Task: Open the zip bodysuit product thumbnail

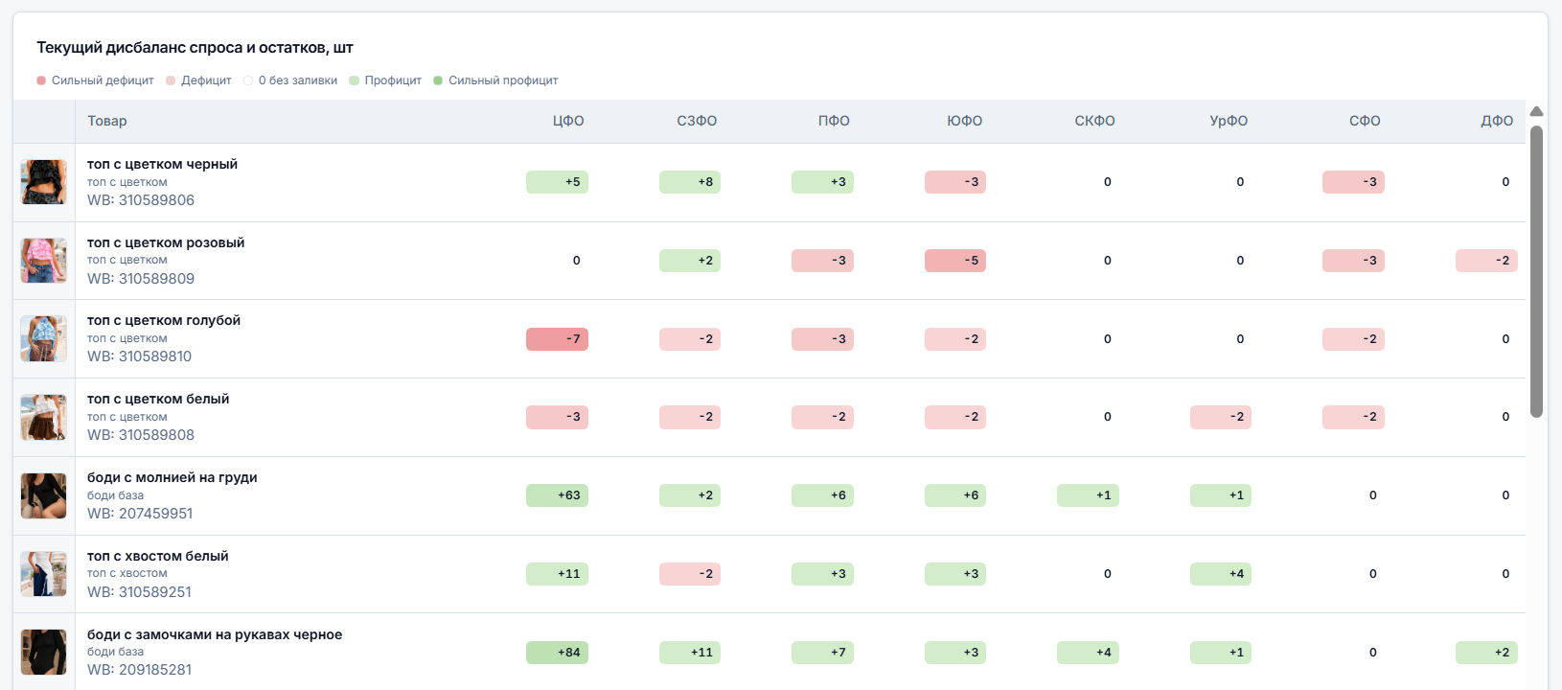Action: coord(44,495)
